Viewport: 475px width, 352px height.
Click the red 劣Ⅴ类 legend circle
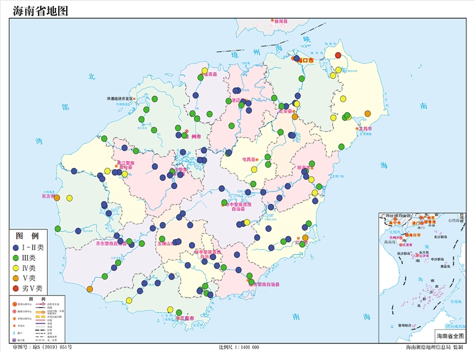(15, 288)
